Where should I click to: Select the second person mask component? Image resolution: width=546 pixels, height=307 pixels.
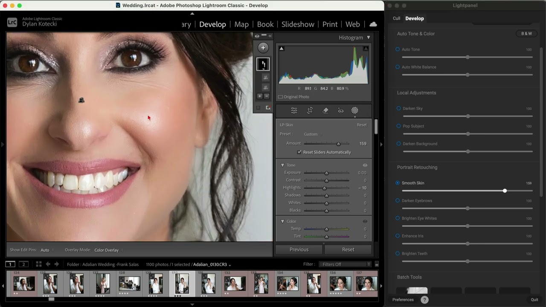click(x=265, y=87)
